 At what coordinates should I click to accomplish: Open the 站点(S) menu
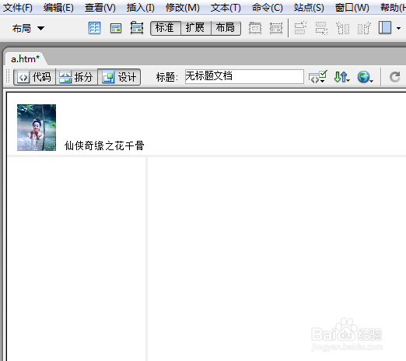click(x=309, y=8)
